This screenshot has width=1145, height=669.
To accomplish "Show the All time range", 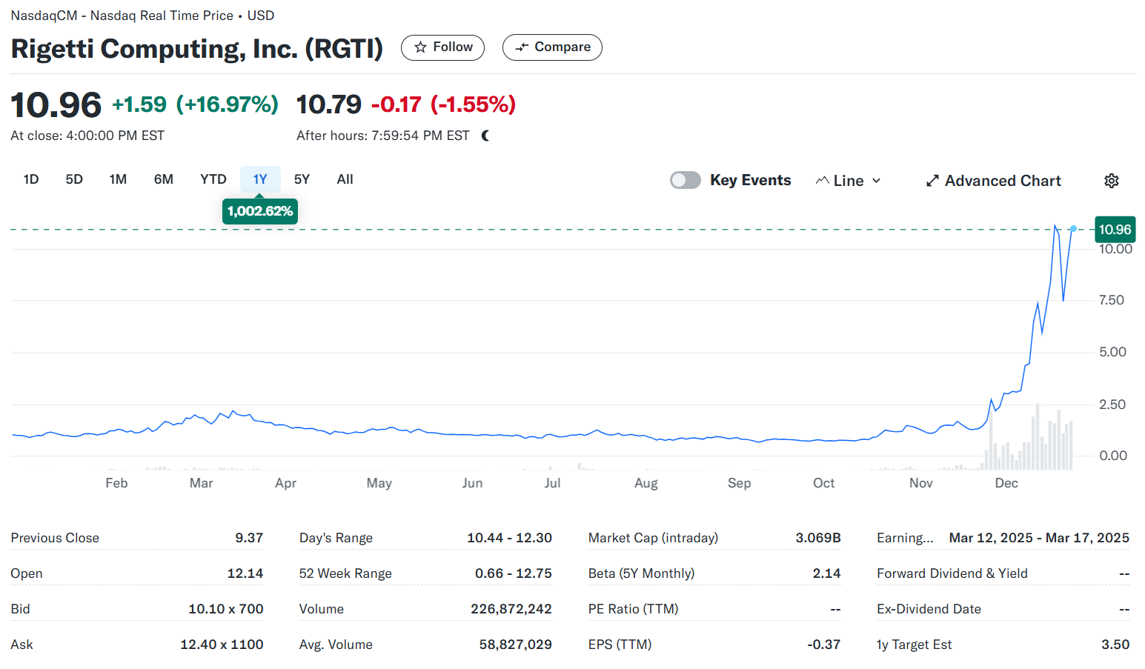I will (x=345, y=179).
